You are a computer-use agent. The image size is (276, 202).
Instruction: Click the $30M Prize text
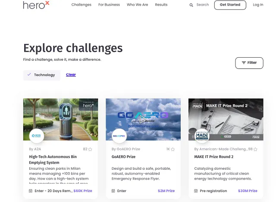tap(248, 191)
